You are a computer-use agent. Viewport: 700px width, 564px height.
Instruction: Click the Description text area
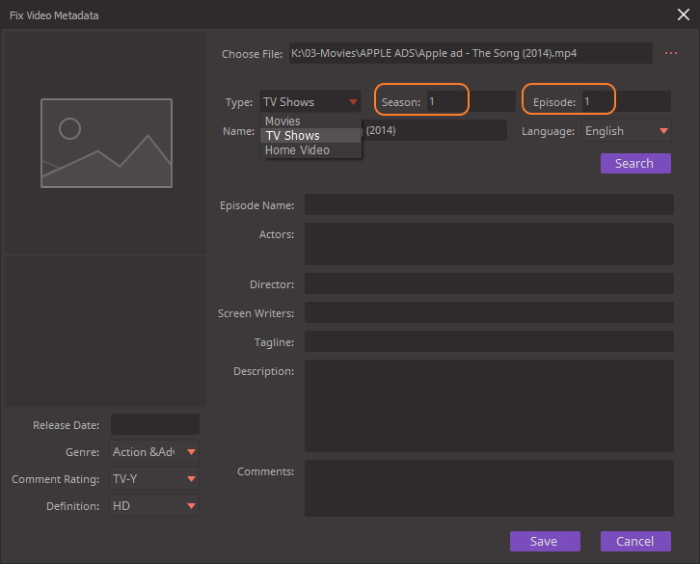489,406
